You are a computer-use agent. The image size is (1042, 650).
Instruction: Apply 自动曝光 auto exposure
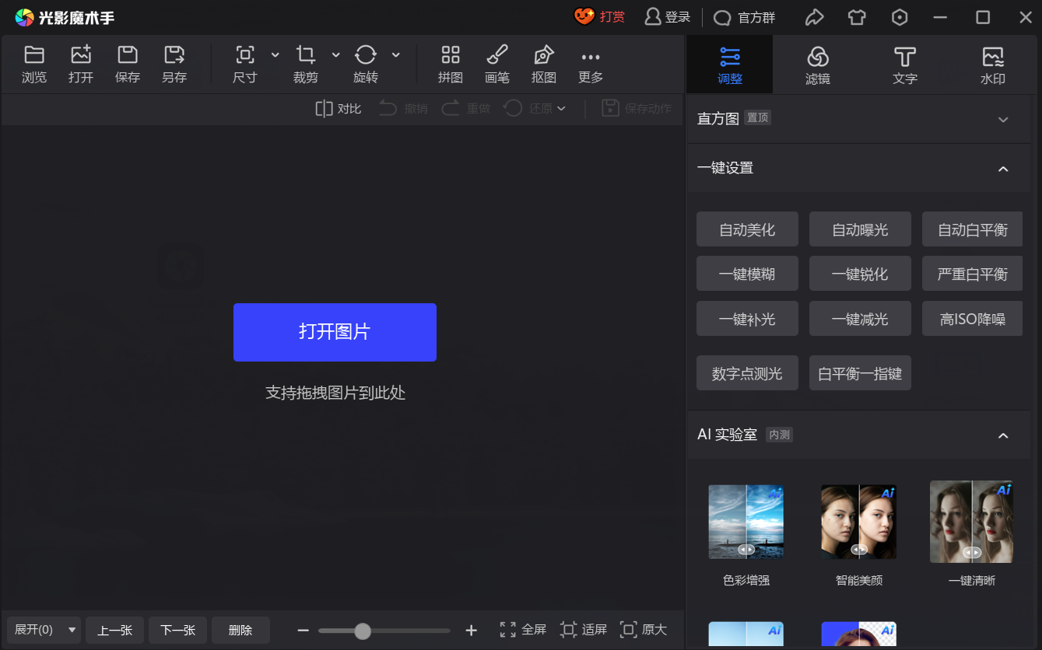coord(860,229)
